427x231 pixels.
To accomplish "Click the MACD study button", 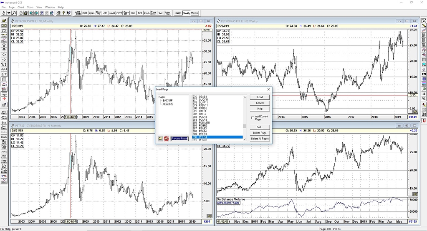I will click(x=112, y=13).
